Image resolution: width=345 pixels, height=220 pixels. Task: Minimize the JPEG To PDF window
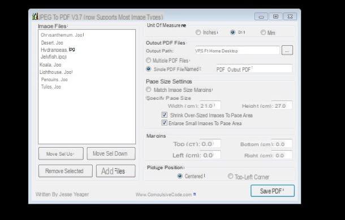coord(261,17)
